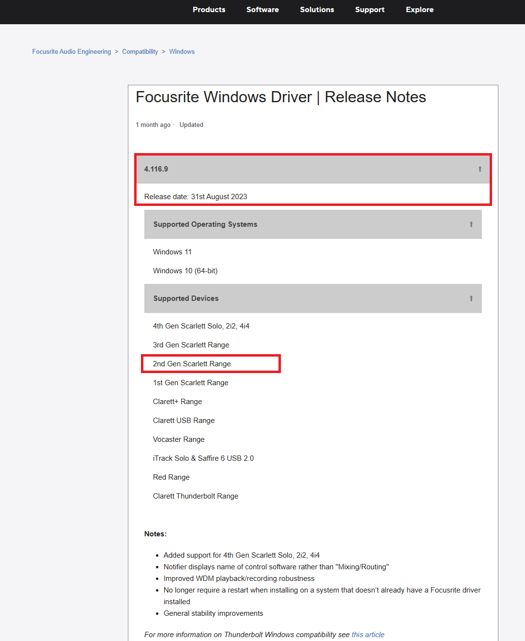Click 'Clarett Thunderbolt Range' entry
This screenshot has height=641, width=525.
pyautogui.click(x=196, y=496)
